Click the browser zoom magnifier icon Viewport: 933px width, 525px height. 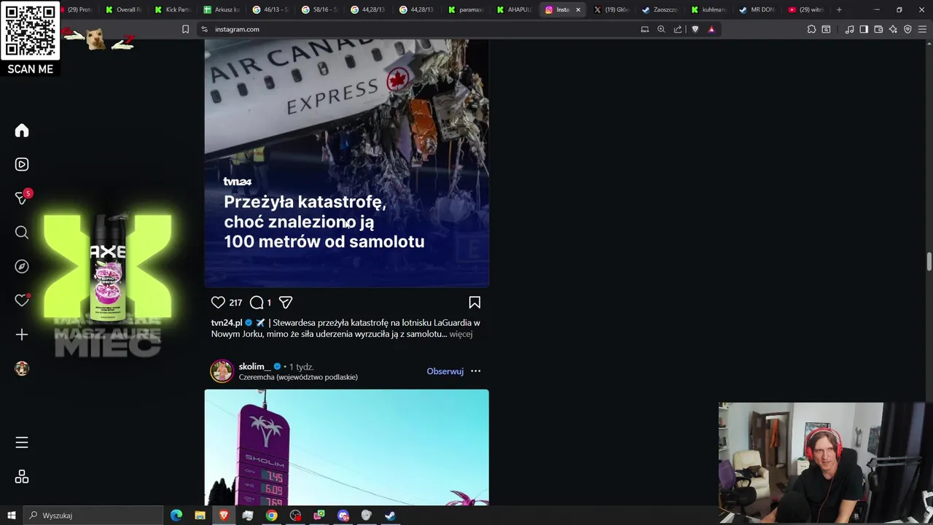tap(661, 29)
